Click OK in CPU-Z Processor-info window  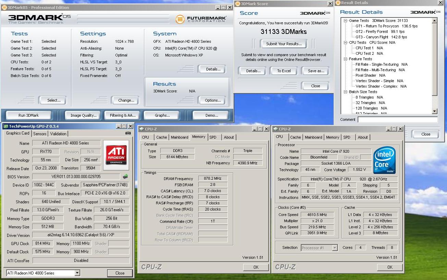[390, 267]
